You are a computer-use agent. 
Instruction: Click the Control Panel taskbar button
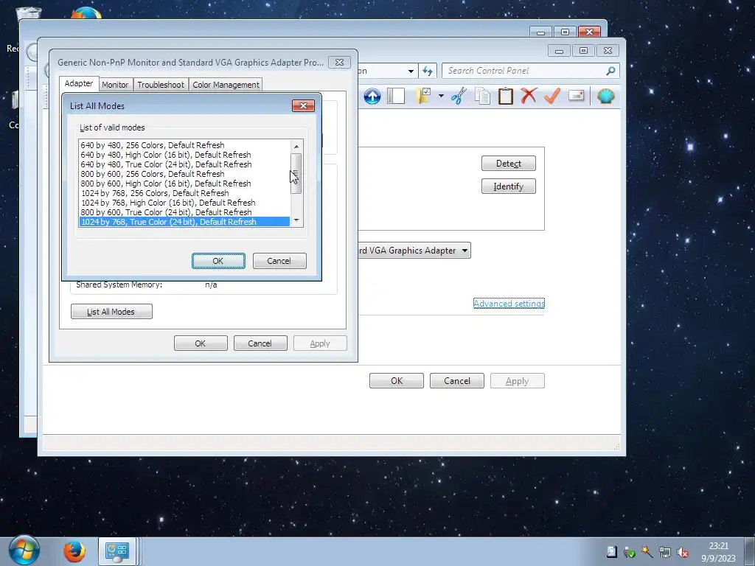116,551
